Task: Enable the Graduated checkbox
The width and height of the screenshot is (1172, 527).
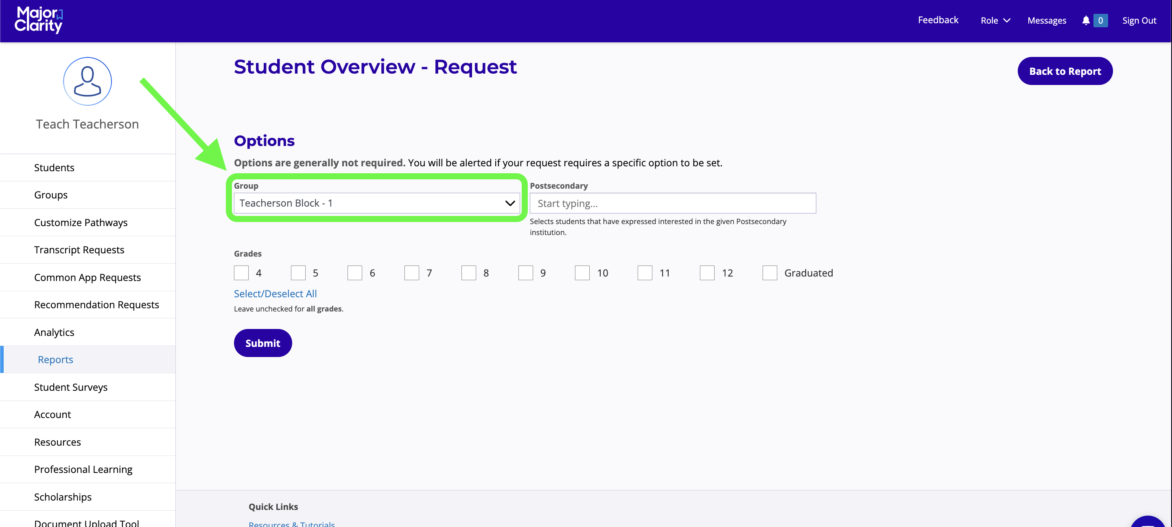Action: pos(770,273)
